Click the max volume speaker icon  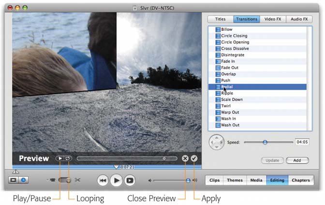pyautogui.click(x=195, y=180)
